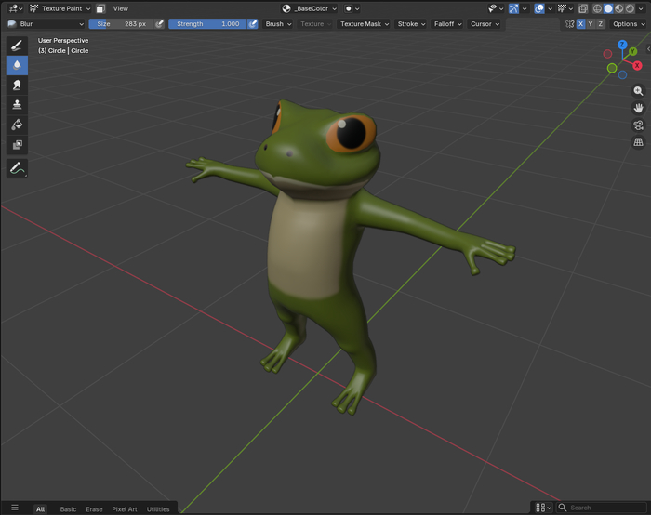Open the Blur brush selector dropdown
The height and width of the screenshot is (515, 651).
(x=46, y=24)
